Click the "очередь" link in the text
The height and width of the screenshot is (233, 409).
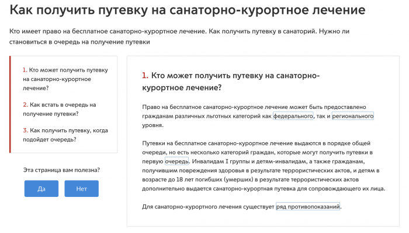(x=177, y=161)
